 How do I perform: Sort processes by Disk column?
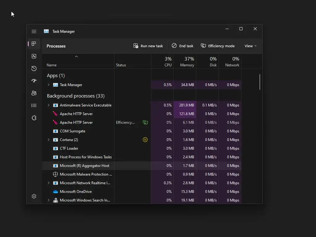207,61
